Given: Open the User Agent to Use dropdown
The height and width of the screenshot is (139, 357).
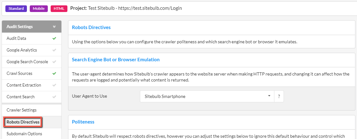Looking at the screenshot, I should (207, 96).
